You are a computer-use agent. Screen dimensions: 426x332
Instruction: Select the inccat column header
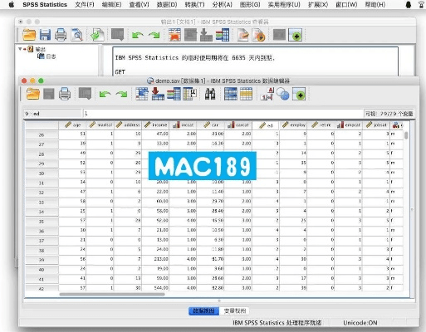[183, 125]
